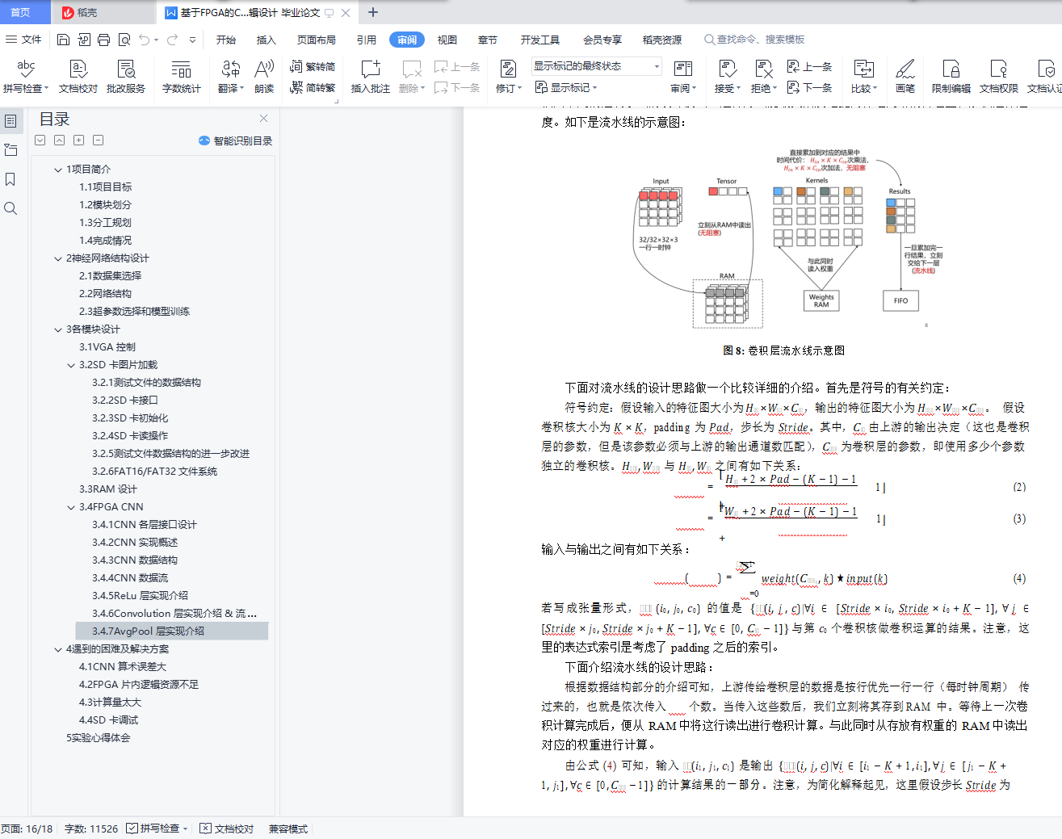This screenshot has width=1062, height=839.
Task: Click the track changes (修订) icon
Action: click(x=508, y=69)
